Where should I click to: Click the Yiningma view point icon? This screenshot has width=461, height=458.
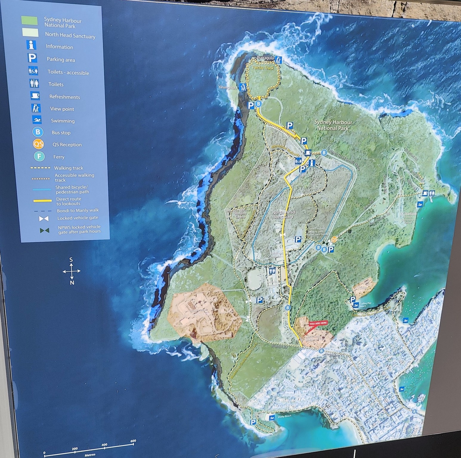[243, 87]
